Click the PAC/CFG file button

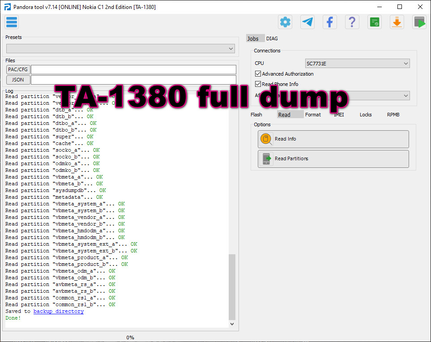click(18, 69)
